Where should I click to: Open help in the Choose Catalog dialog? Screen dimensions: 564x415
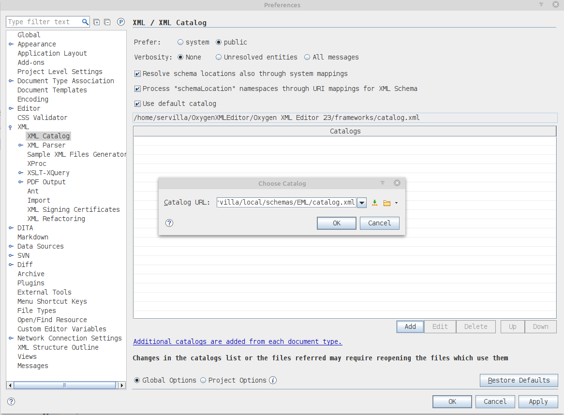pos(169,223)
